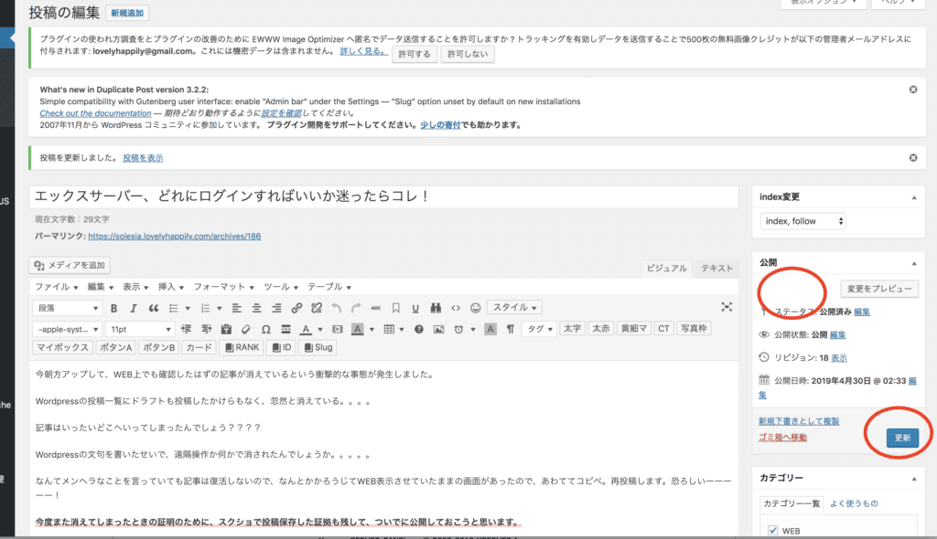937x539 pixels.
Task: Insert the マイボックス shortcode button
Action: click(62, 347)
